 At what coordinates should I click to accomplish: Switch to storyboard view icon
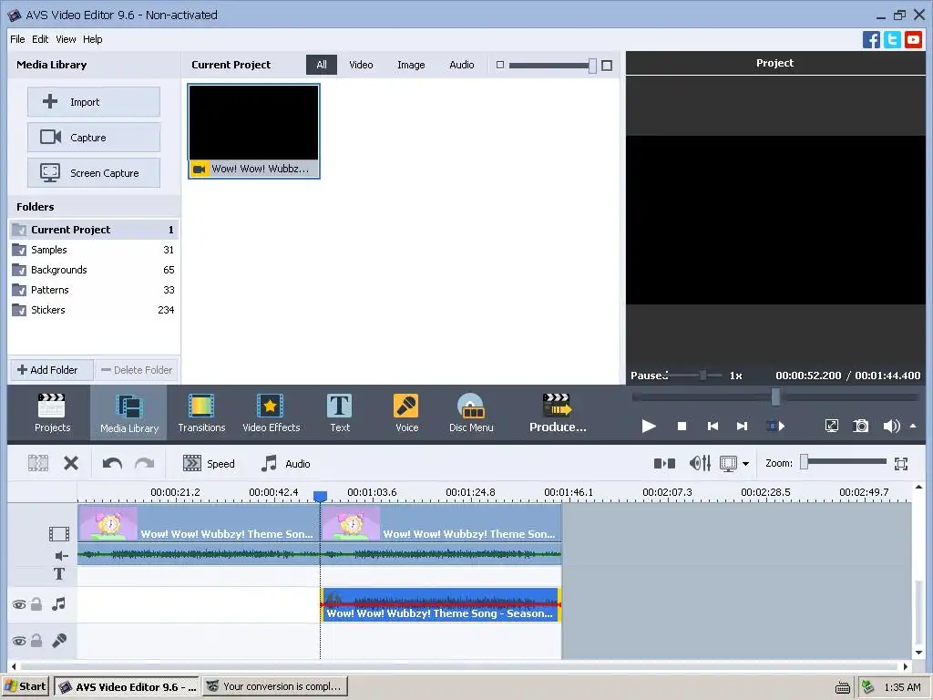coord(664,463)
